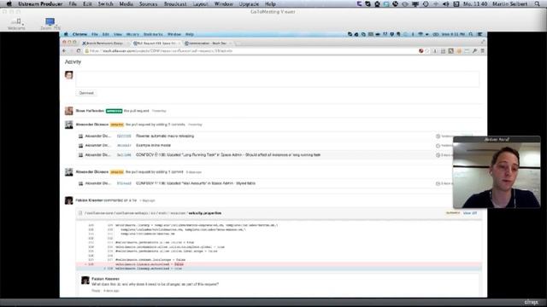Viewport: 547px width, 307px height.
Task: Open the Broadcast menu
Action: [x=175, y=3]
